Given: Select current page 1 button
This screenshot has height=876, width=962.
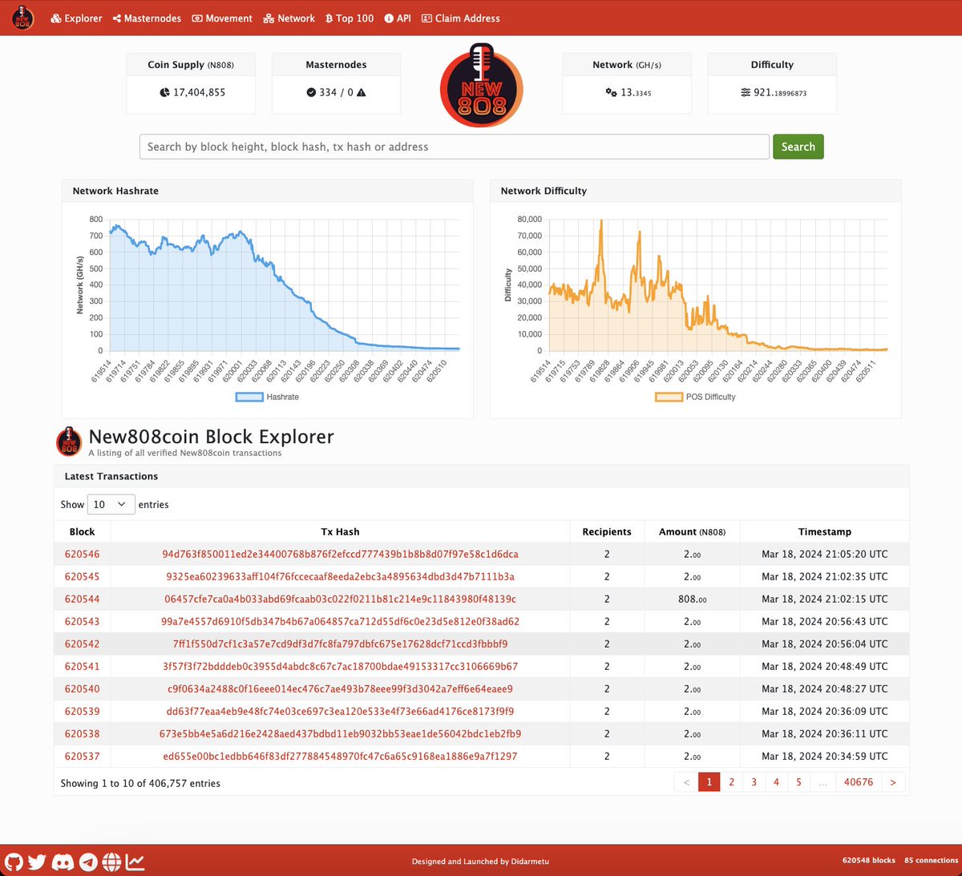Looking at the screenshot, I should (709, 781).
